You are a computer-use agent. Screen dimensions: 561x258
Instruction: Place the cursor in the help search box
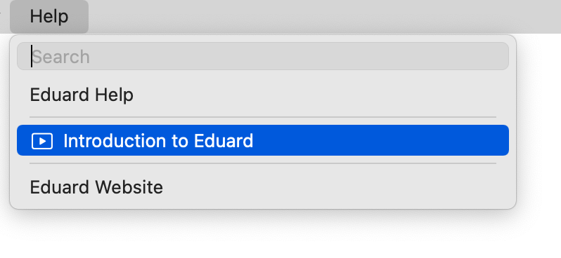263,56
